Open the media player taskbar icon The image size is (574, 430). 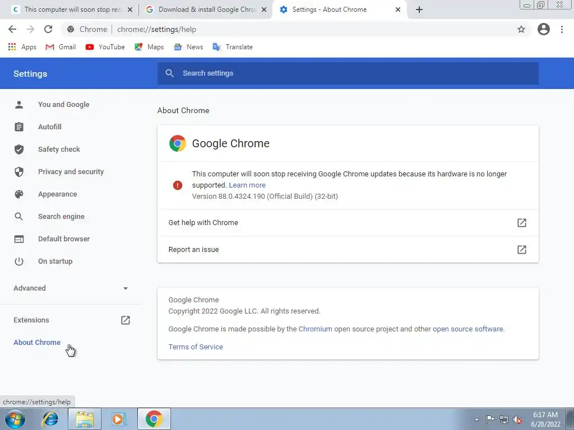tap(119, 419)
